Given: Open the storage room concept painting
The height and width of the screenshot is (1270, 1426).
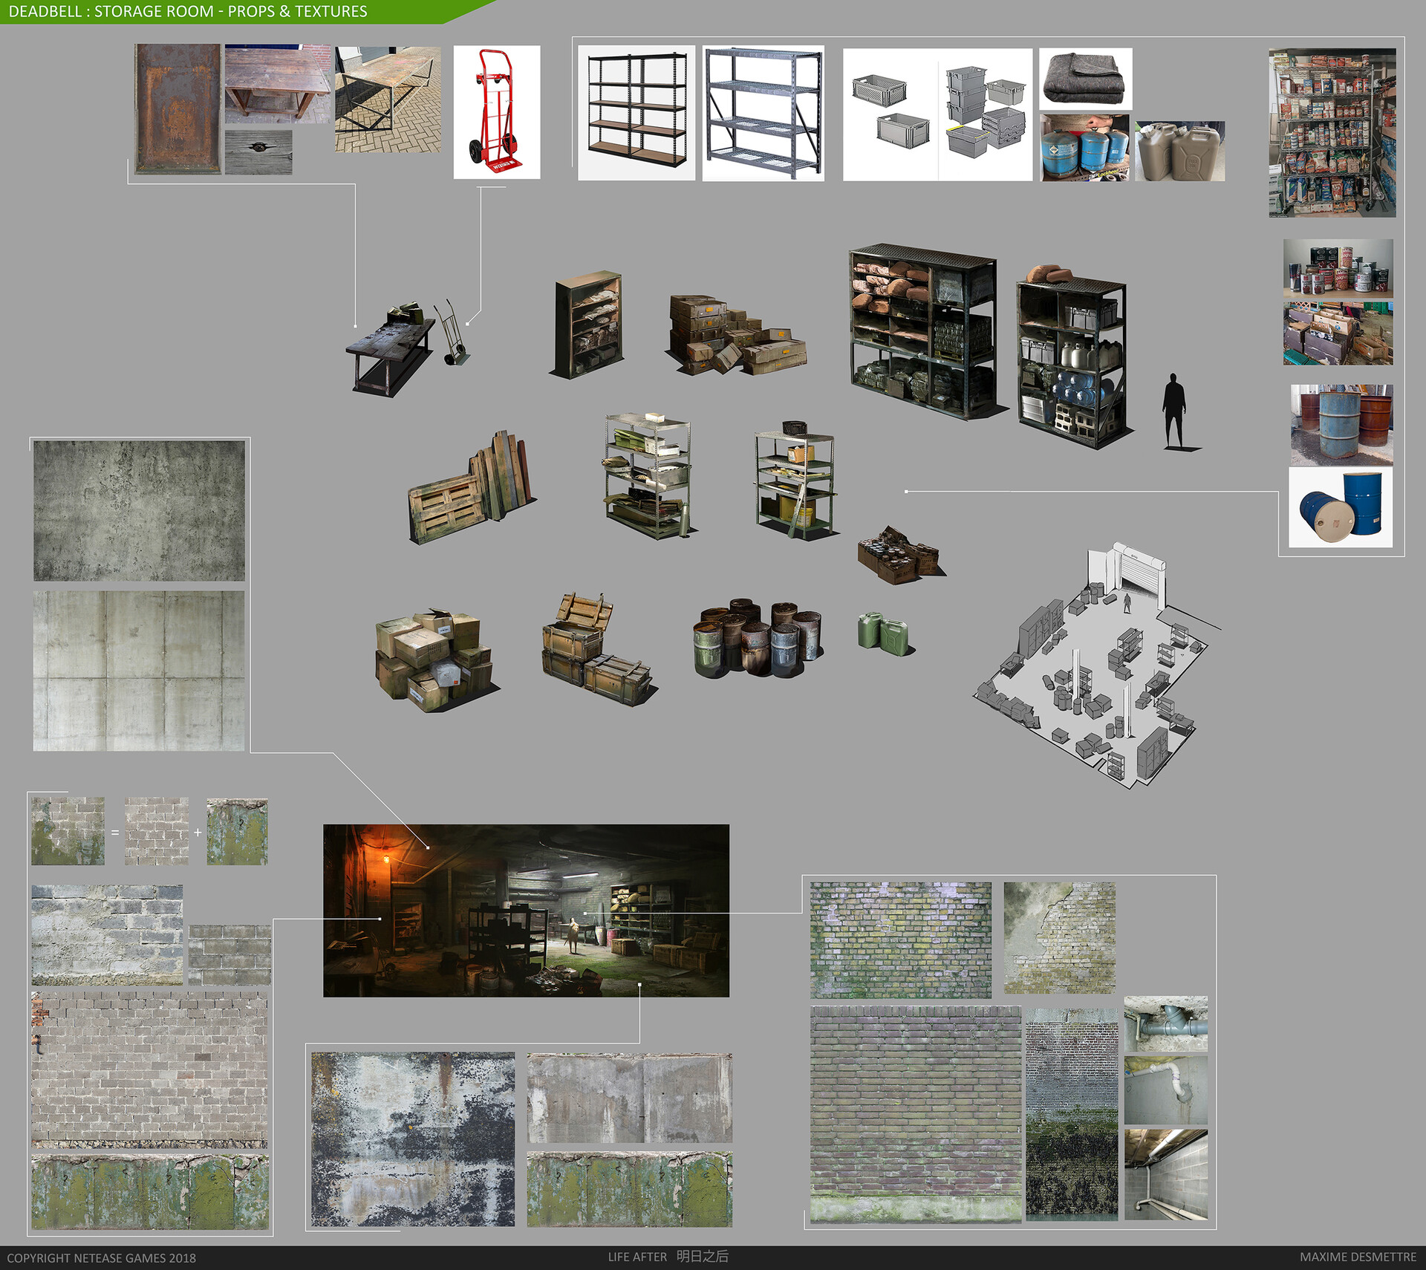Looking at the screenshot, I should coord(526,910).
